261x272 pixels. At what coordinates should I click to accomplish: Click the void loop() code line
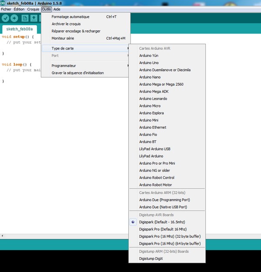(17, 64)
